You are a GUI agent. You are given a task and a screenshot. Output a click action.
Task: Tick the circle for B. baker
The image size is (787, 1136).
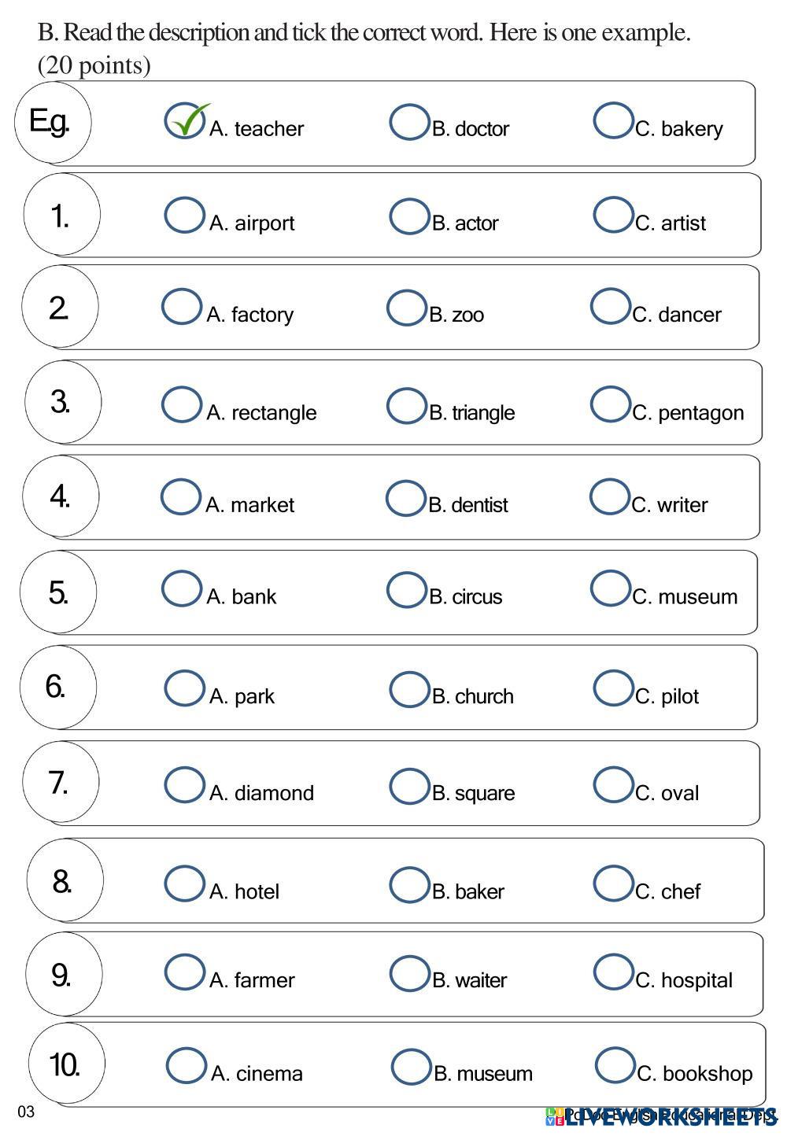(x=408, y=884)
